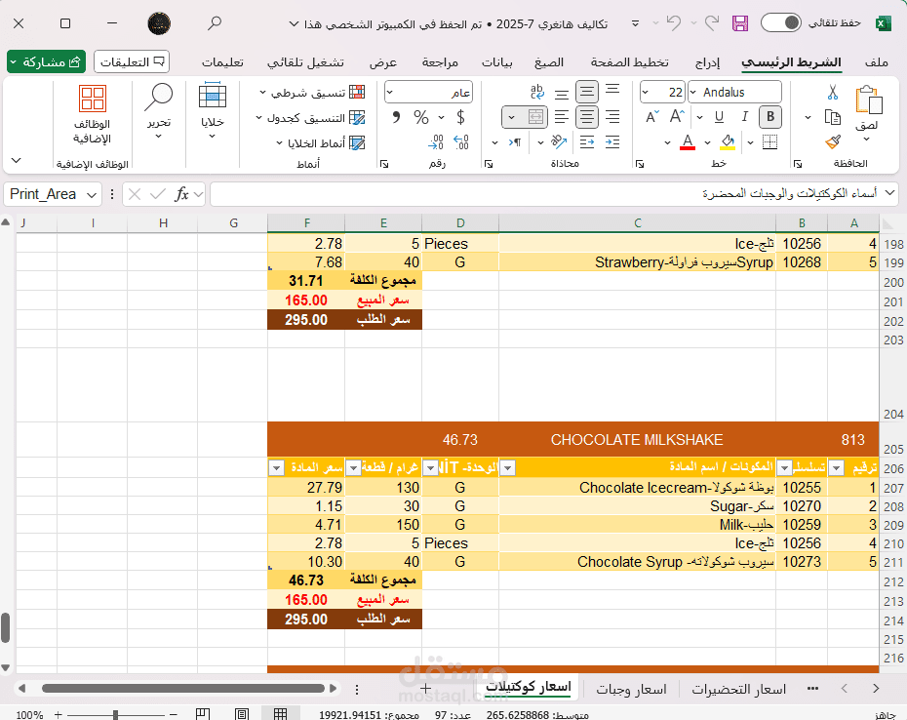907x720 pixels.
Task: Switch to اسعار التحضيرات sheet tab
Action: 738,689
